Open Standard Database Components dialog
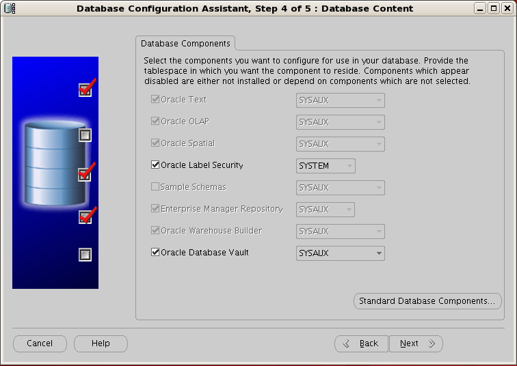Image resolution: width=517 pixels, height=366 pixels. (427, 301)
